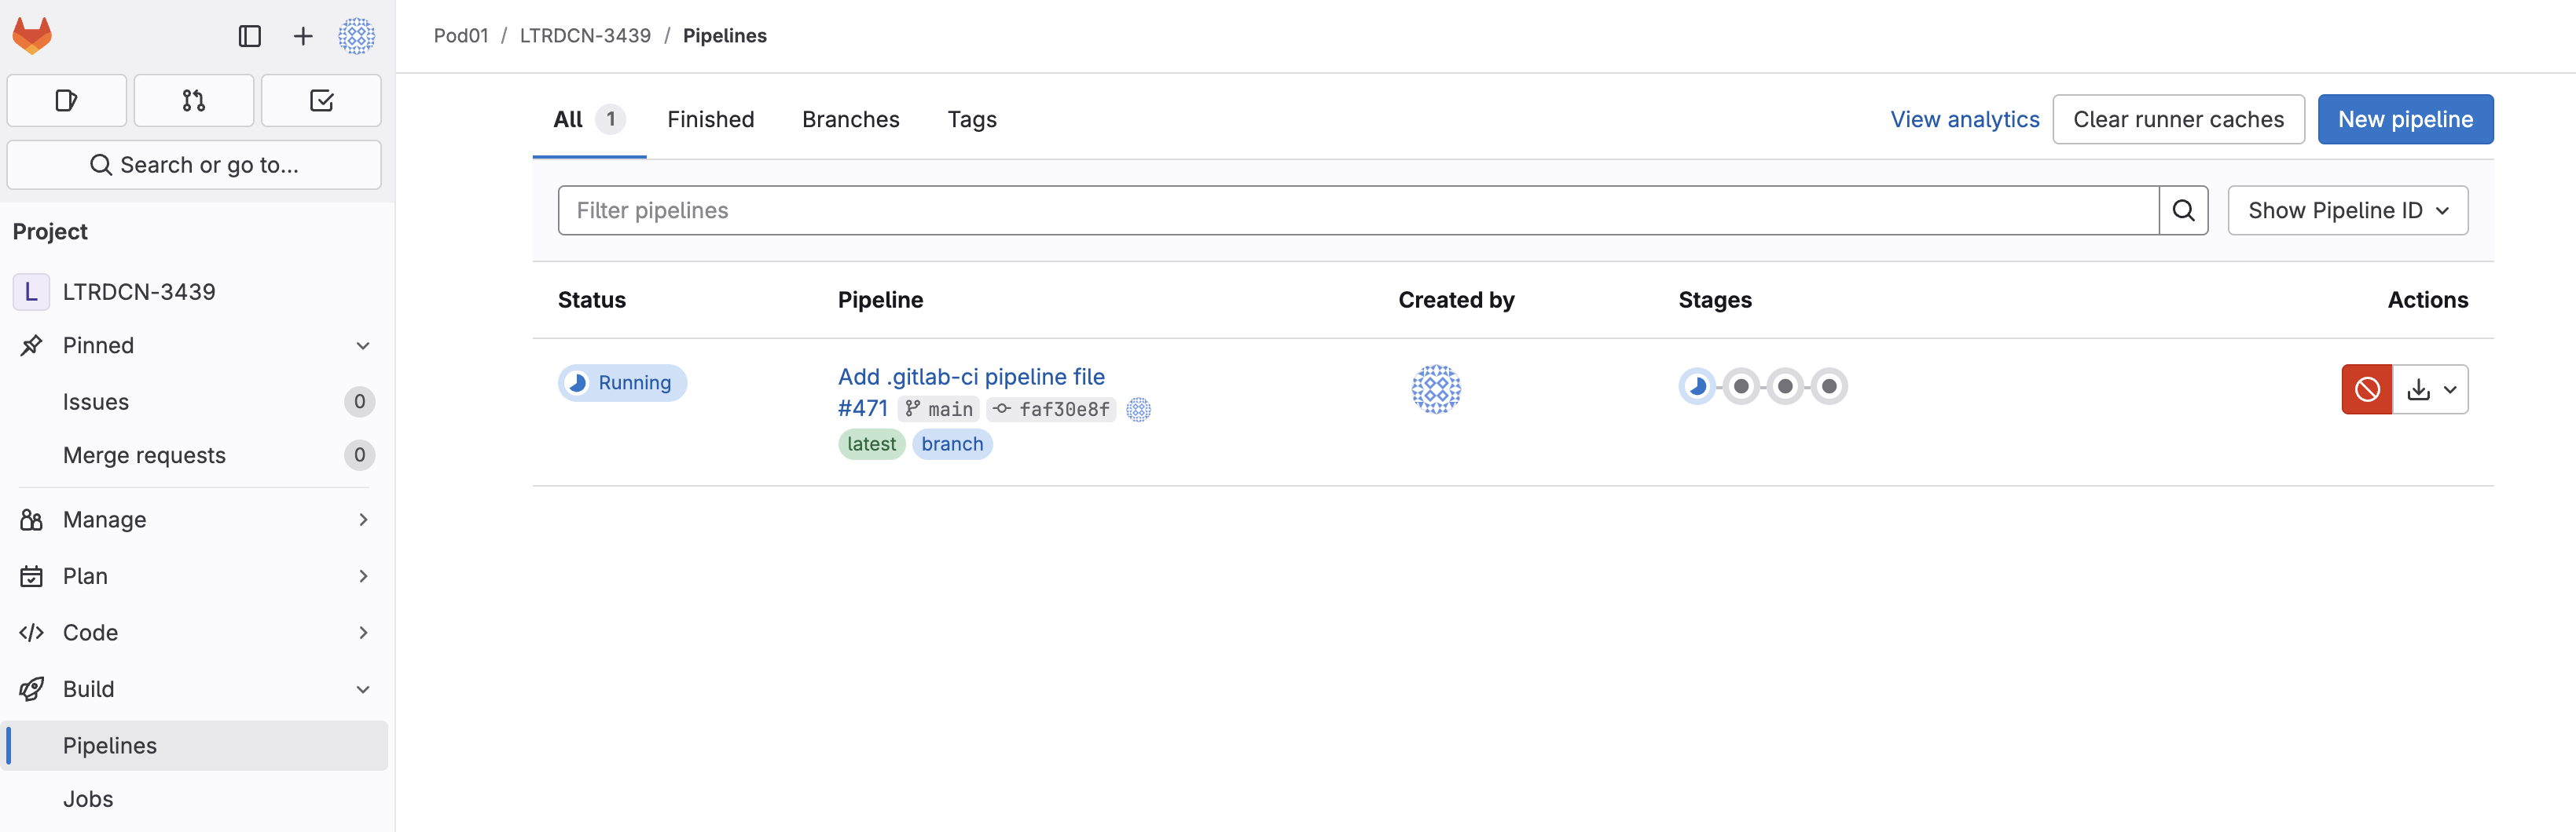Click the New pipeline button
This screenshot has height=832, width=2576.
(2405, 120)
